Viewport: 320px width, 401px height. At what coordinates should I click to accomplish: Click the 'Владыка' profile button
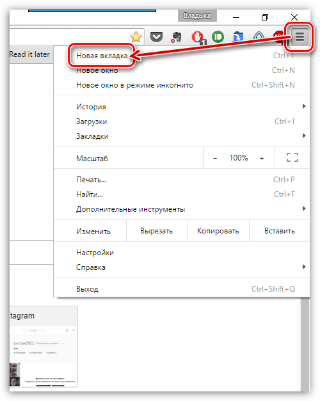click(x=197, y=15)
